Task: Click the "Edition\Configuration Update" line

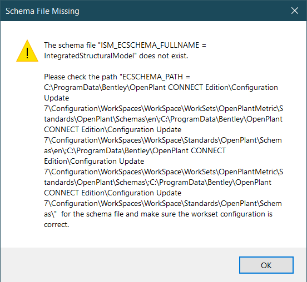Action: pyautogui.click(x=94, y=161)
